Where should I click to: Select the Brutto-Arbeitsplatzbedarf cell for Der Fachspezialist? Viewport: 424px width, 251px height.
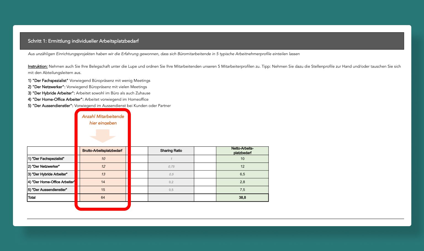pyautogui.click(x=103, y=159)
